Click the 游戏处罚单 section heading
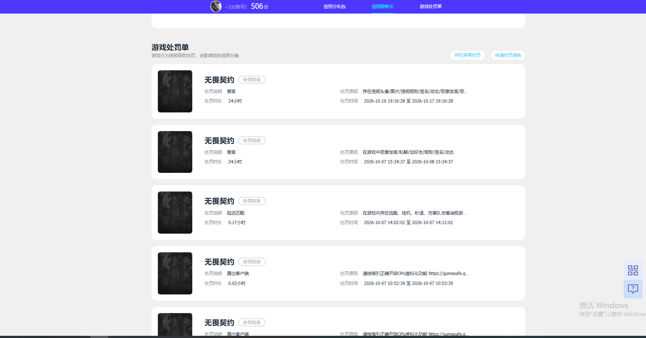 tap(170, 47)
